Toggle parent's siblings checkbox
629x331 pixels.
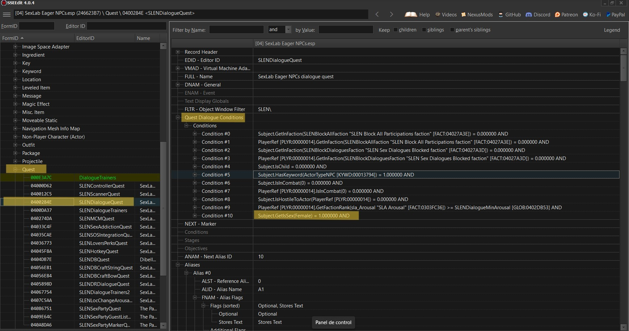(452, 30)
